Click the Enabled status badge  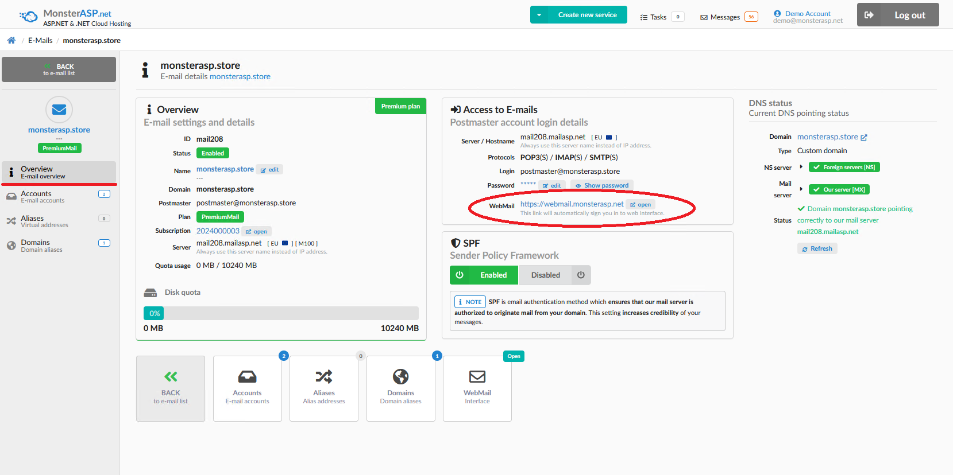[213, 153]
